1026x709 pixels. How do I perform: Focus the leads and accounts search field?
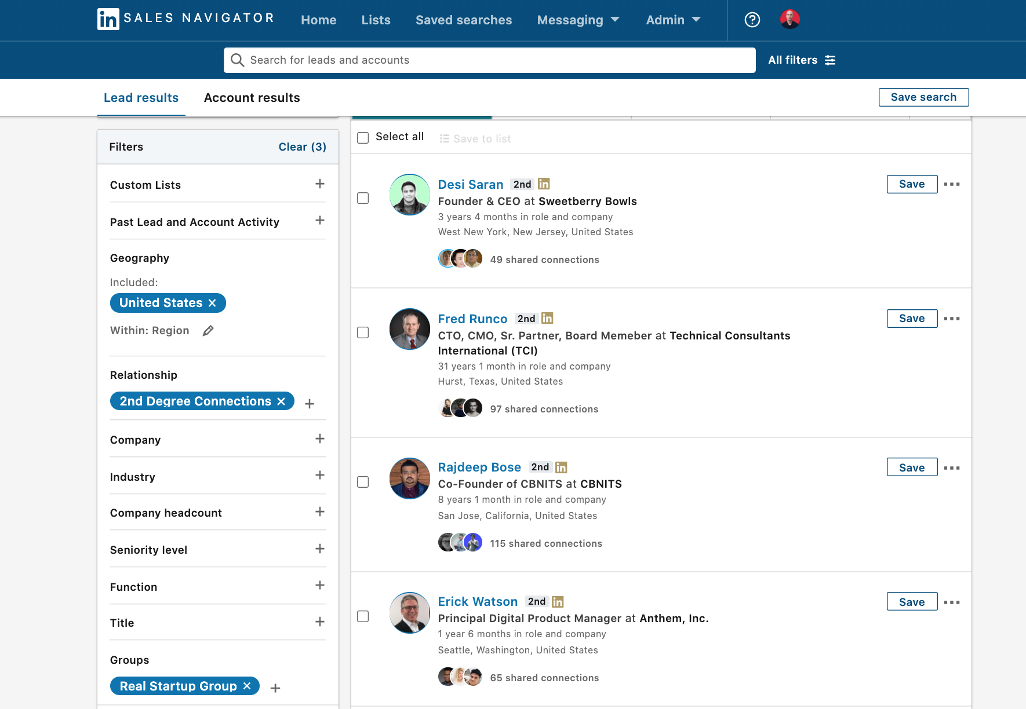(x=489, y=60)
